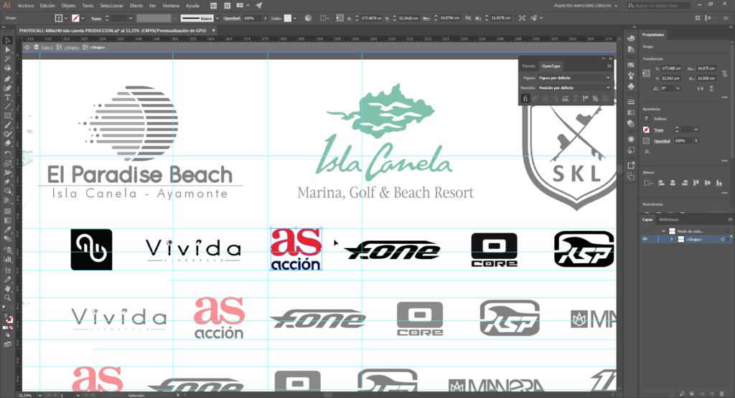Viewport: 735px width, 398px height.
Task: Open Opacidad arrow in Propiedades panel
Action: pyautogui.click(x=696, y=141)
